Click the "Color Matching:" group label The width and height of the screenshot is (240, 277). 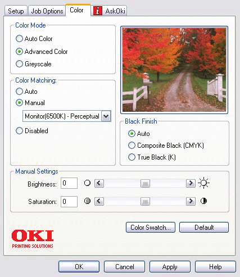[x=36, y=80]
